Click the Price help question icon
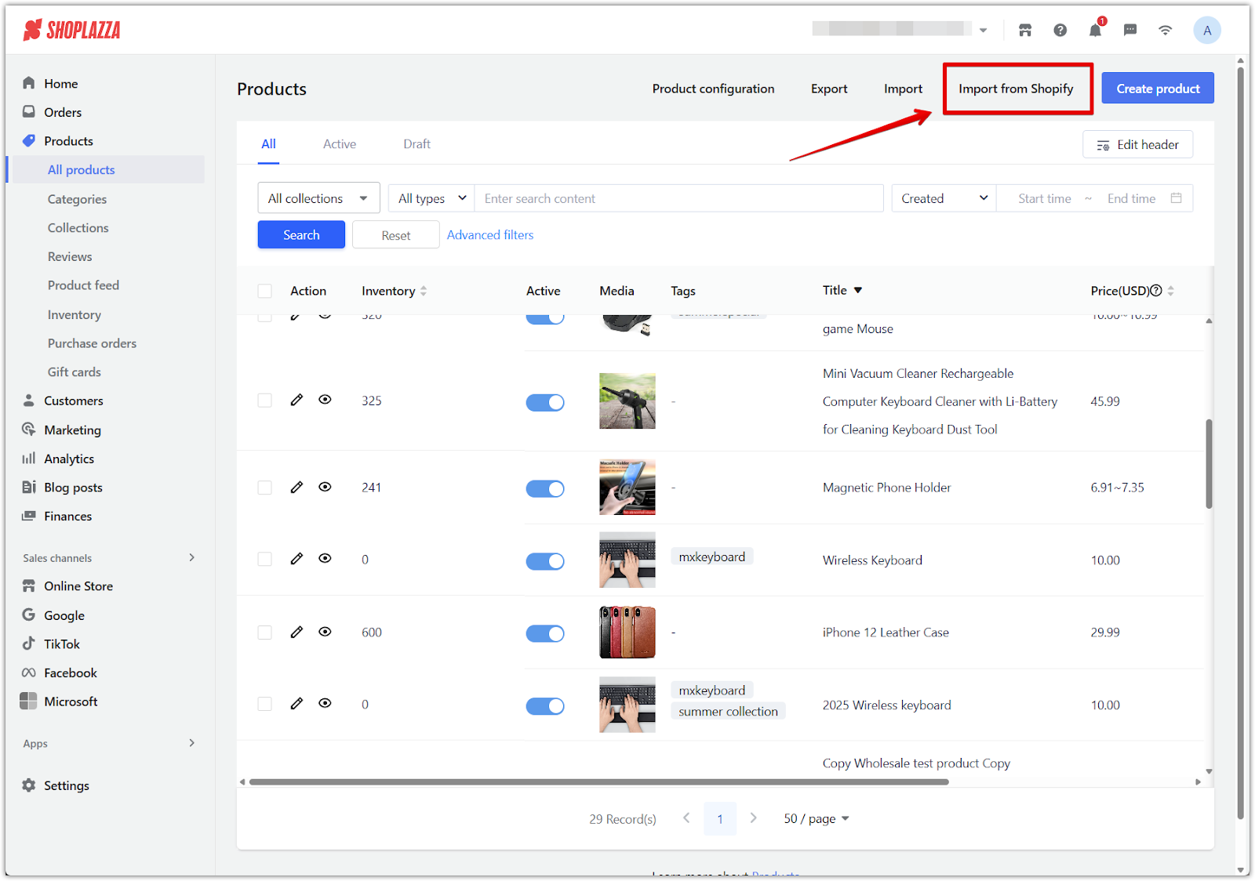The height and width of the screenshot is (881, 1255). 1155,291
